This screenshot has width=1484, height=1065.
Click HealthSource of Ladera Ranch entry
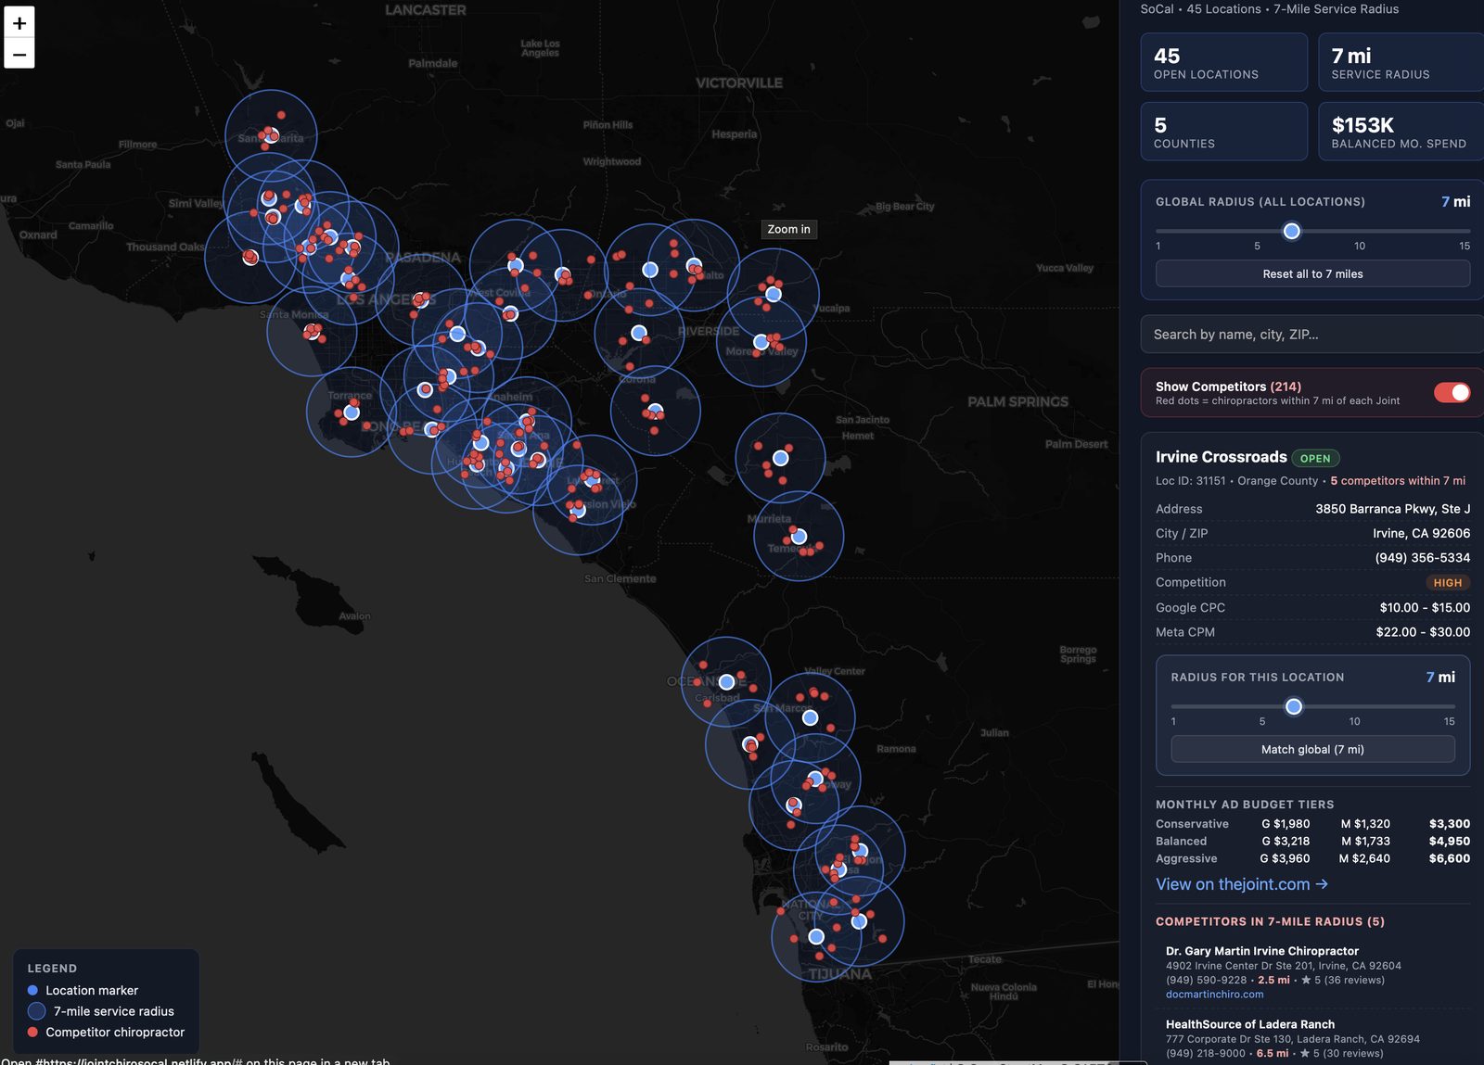tap(1250, 1024)
